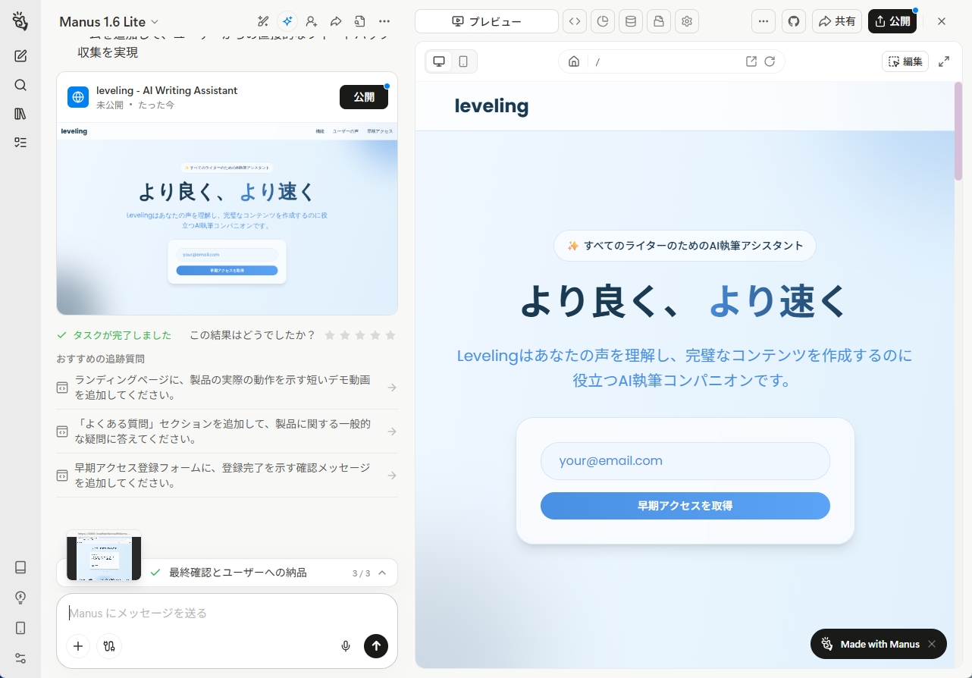This screenshot has width=972, height=678.
Task: Click the blue sparkle icon in the chat header
Action: point(287,21)
